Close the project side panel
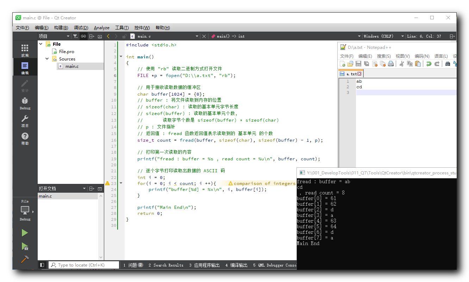The width and height of the screenshot is (469, 282). pos(100,36)
